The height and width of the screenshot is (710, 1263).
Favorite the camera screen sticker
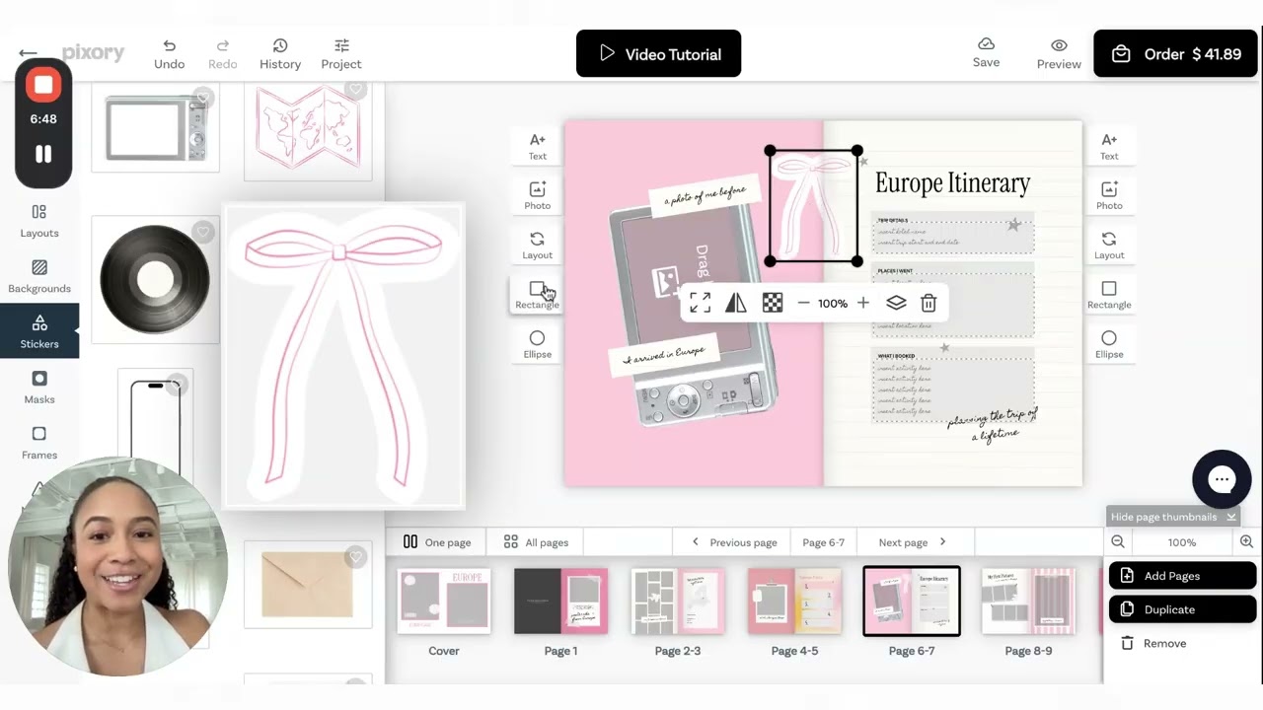[203, 98]
